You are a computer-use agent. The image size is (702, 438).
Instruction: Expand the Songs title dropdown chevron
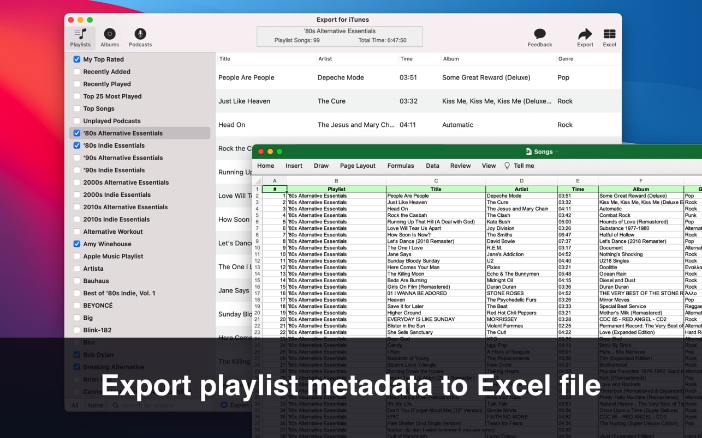pos(557,152)
